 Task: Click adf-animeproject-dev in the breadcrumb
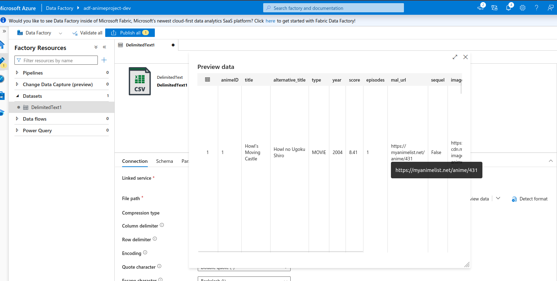pyautogui.click(x=107, y=8)
